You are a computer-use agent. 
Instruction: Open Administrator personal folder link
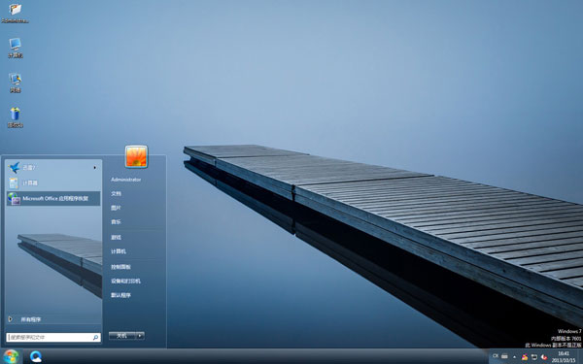[x=125, y=180]
